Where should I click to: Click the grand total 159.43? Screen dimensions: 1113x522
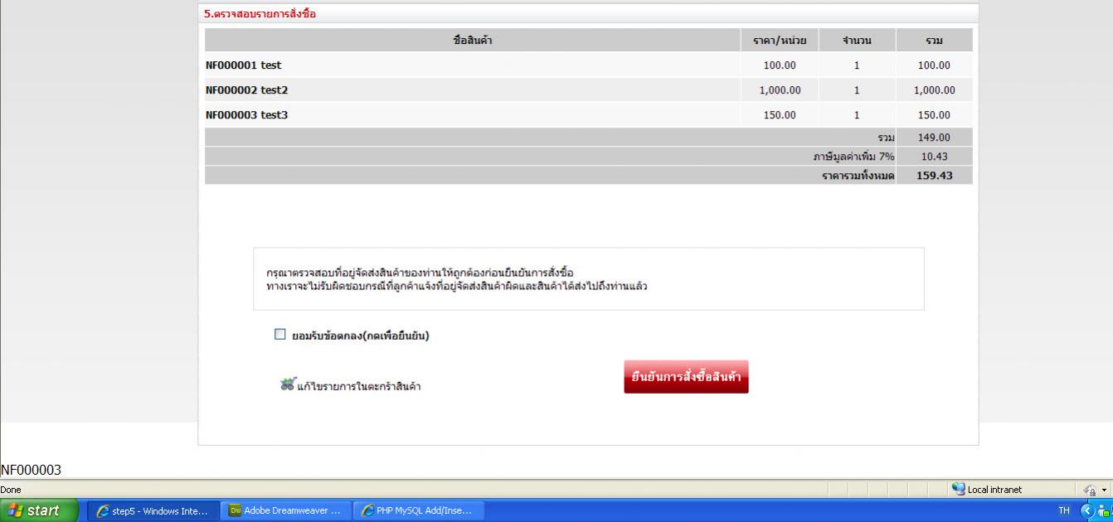[x=934, y=176]
